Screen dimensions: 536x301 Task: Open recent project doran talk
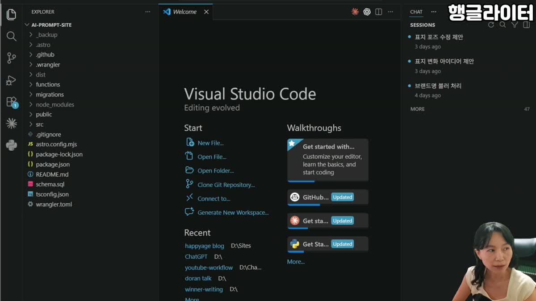tap(198, 278)
